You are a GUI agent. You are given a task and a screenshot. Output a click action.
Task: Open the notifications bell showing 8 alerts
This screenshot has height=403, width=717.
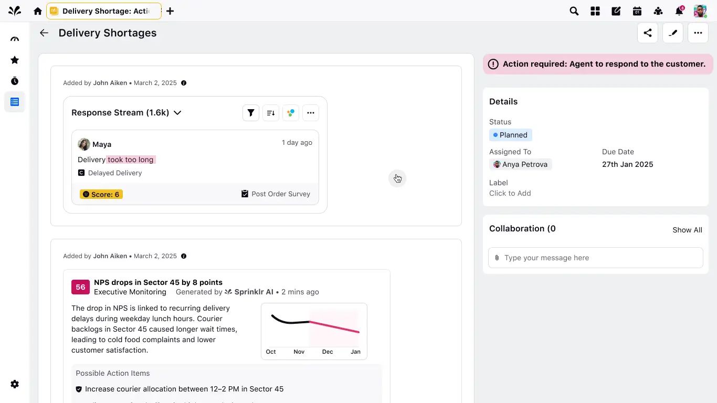tap(679, 11)
